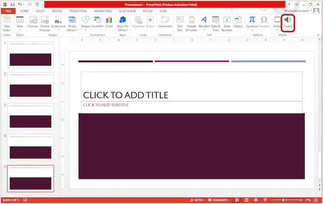This screenshot has height=204, width=323.
Task: Collapse the ribbon with the chevron
Action: (x=318, y=35)
